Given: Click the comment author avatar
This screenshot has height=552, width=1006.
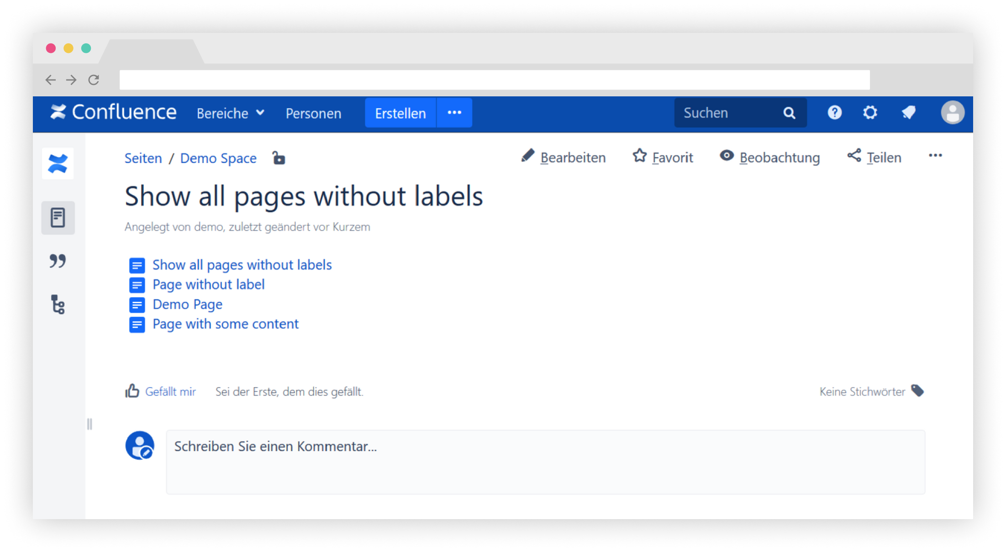Looking at the screenshot, I should [140, 446].
